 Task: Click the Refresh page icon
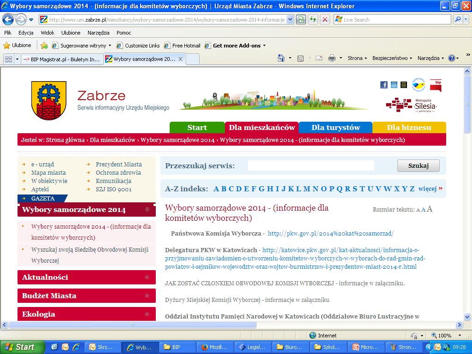[x=313, y=20]
